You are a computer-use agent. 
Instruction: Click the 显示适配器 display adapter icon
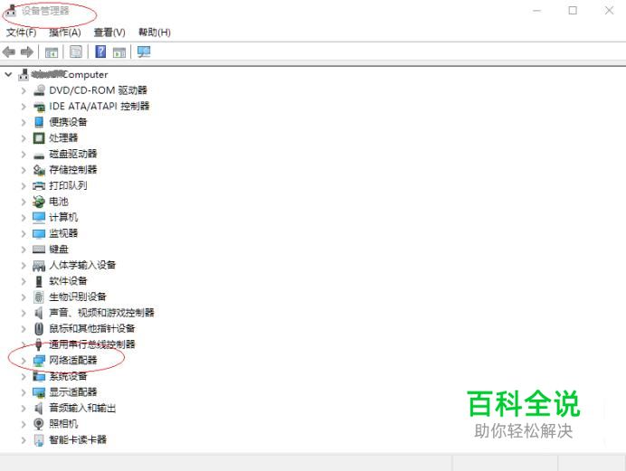pos(39,392)
